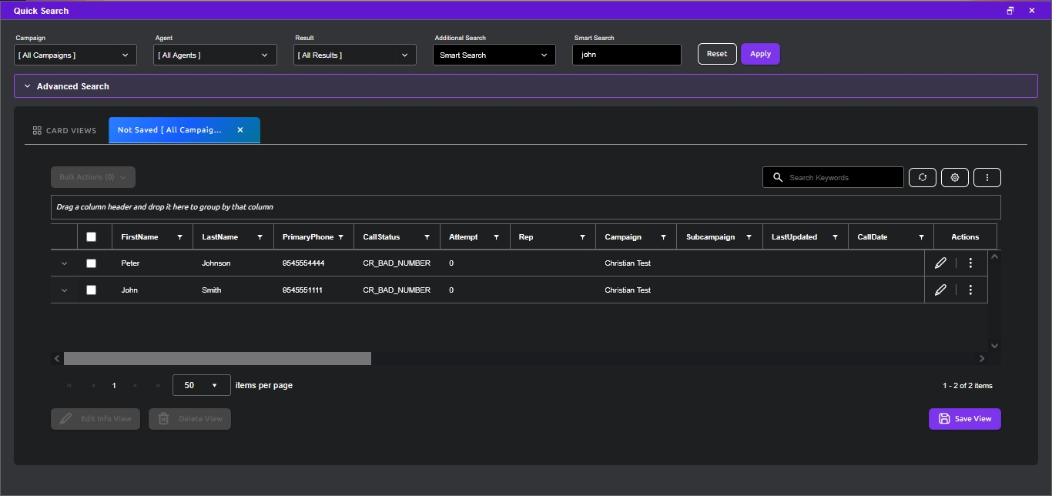Screen dimensions: 1052x496
Task: Click page number 1 in pager
Action: [114, 385]
